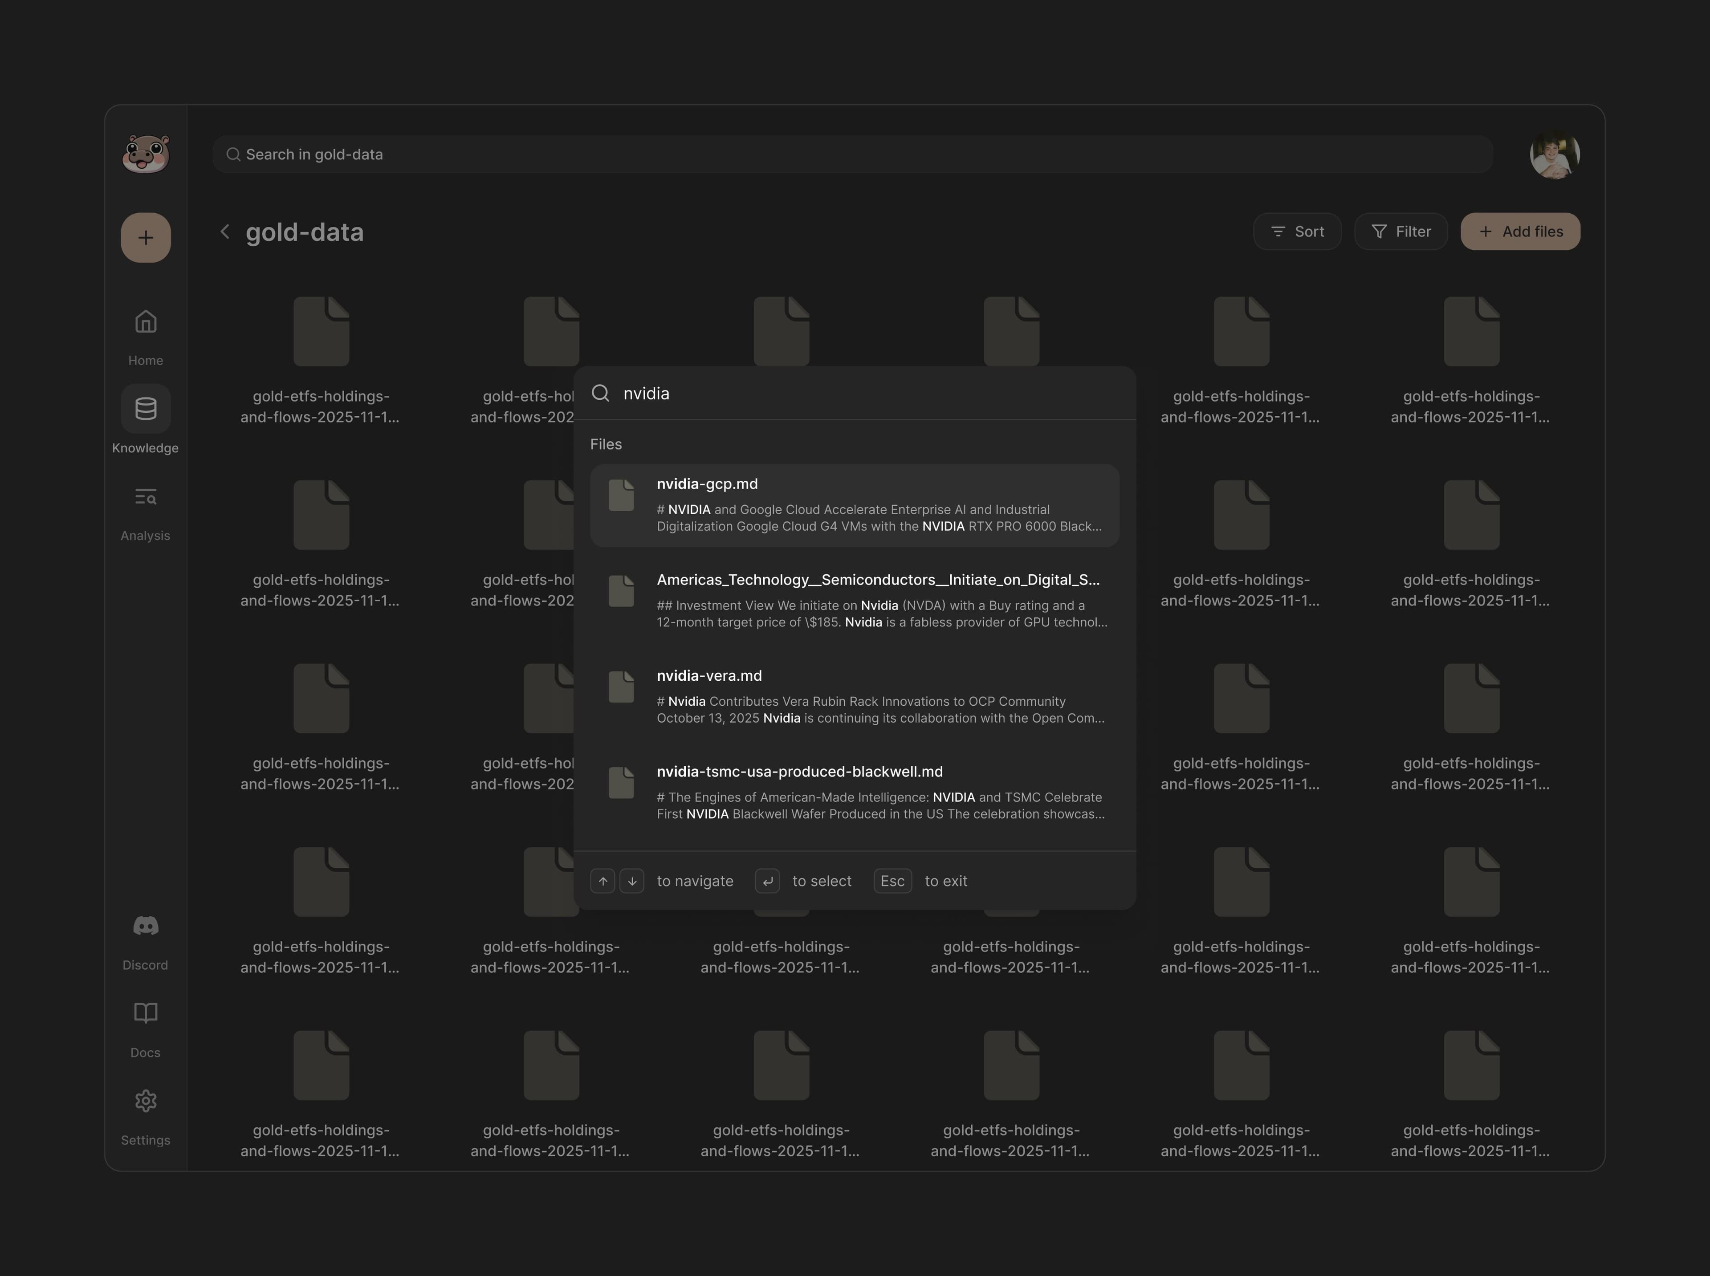Go back using the chevron beside gold-data
The height and width of the screenshot is (1276, 1710).
pyautogui.click(x=225, y=232)
